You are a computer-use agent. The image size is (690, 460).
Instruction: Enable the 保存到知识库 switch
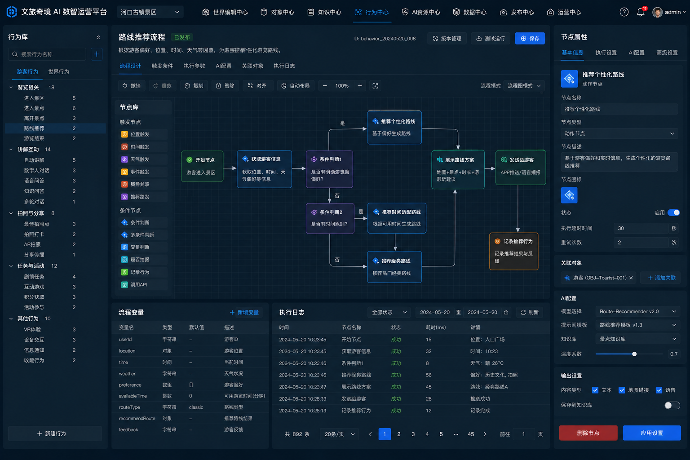(x=672, y=405)
